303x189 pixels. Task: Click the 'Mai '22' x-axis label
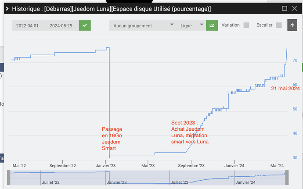19,166
